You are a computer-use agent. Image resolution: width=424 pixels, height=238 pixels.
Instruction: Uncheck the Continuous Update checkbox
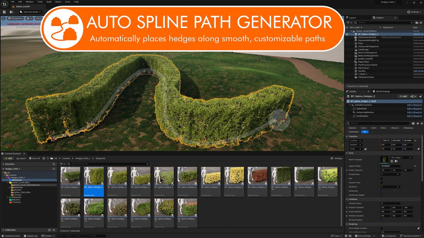pyautogui.click(x=382, y=195)
